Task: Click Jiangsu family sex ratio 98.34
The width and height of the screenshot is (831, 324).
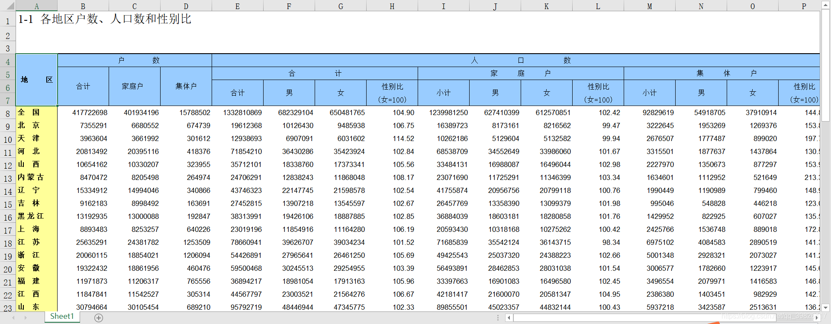Action: pyautogui.click(x=598, y=242)
